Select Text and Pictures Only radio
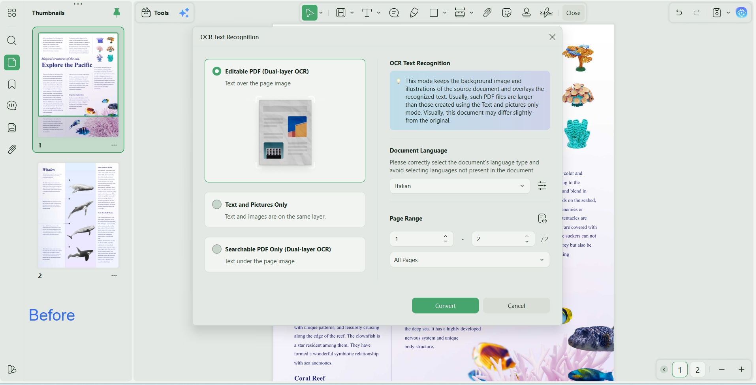756x385 pixels. point(217,204)
